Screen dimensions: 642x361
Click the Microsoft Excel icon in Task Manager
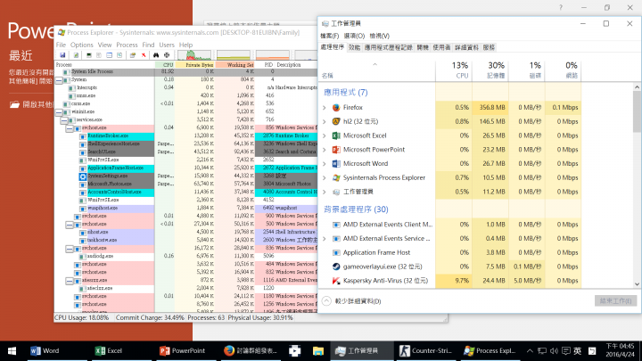(336, 135)
